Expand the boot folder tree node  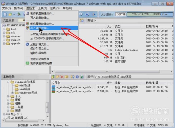4,29
